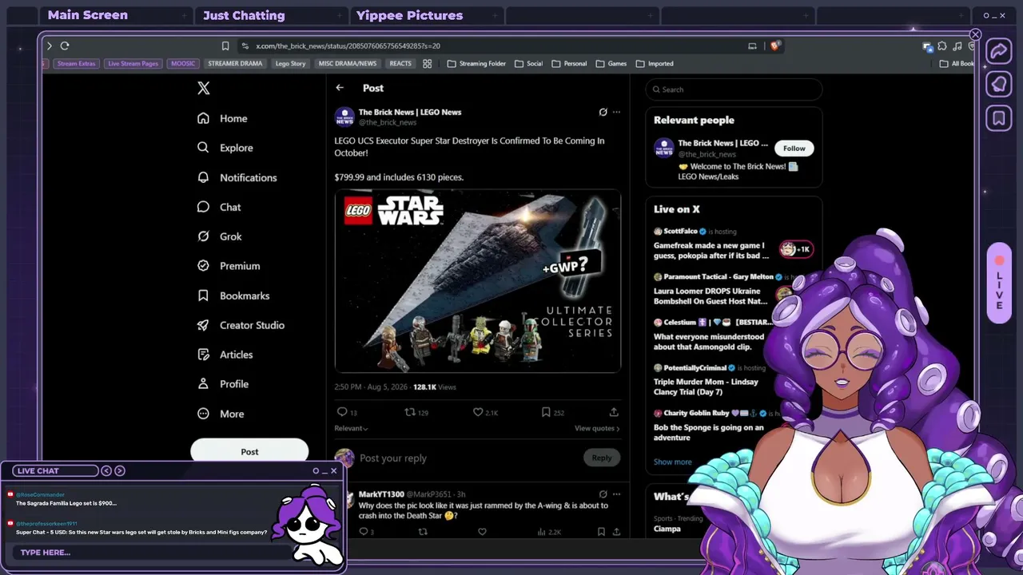Click the bookmark icon beside address bar
Image resolution: width=1023 pixels, height=575 pixels.
[225, 46]
